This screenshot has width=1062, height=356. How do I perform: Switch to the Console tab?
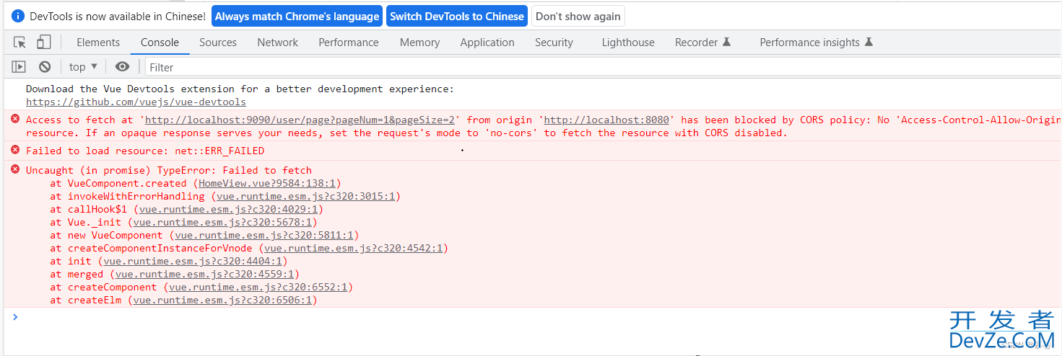click(160, 42)
